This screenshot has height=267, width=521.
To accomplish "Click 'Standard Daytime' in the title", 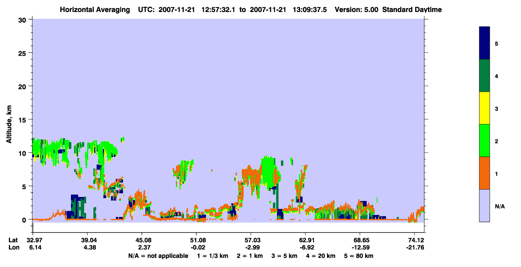I will pyautogui.click(x=412, y=10).
